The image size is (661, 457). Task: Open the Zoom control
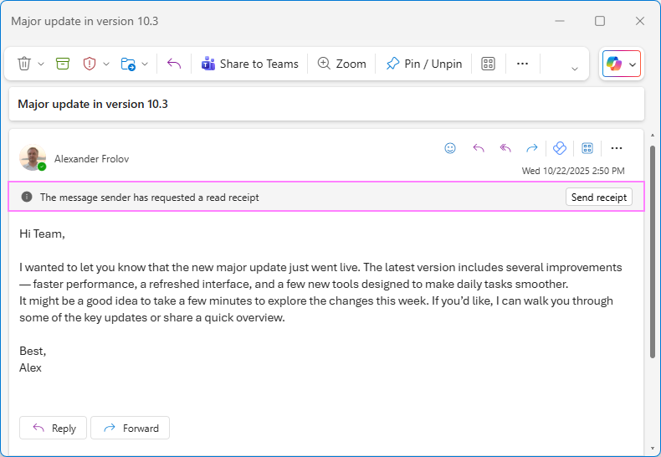click(342, 64)
